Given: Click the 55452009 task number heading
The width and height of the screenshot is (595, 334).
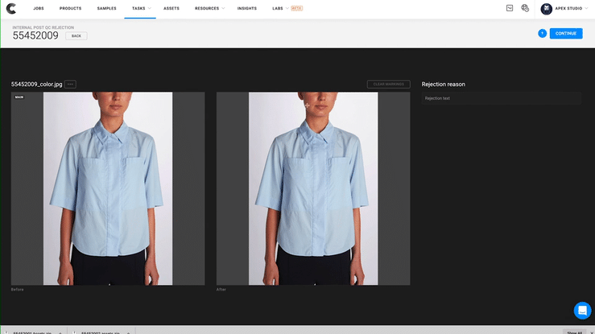Looking at the screenshot, I should tap(35, 35).
